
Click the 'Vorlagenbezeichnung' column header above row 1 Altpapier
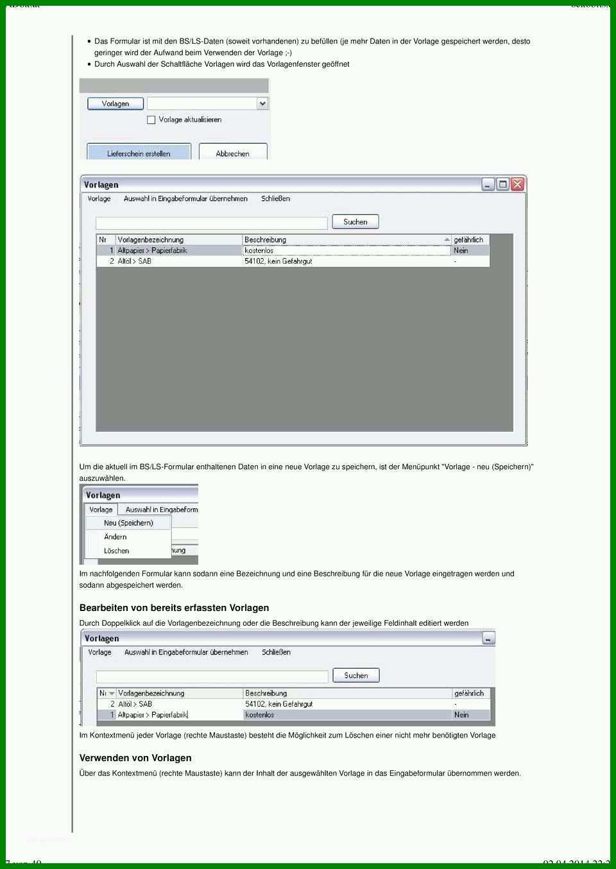[179, 239]
